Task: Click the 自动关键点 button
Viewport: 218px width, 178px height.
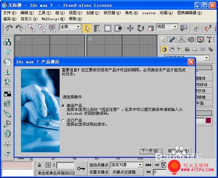Action: (99, 165)
